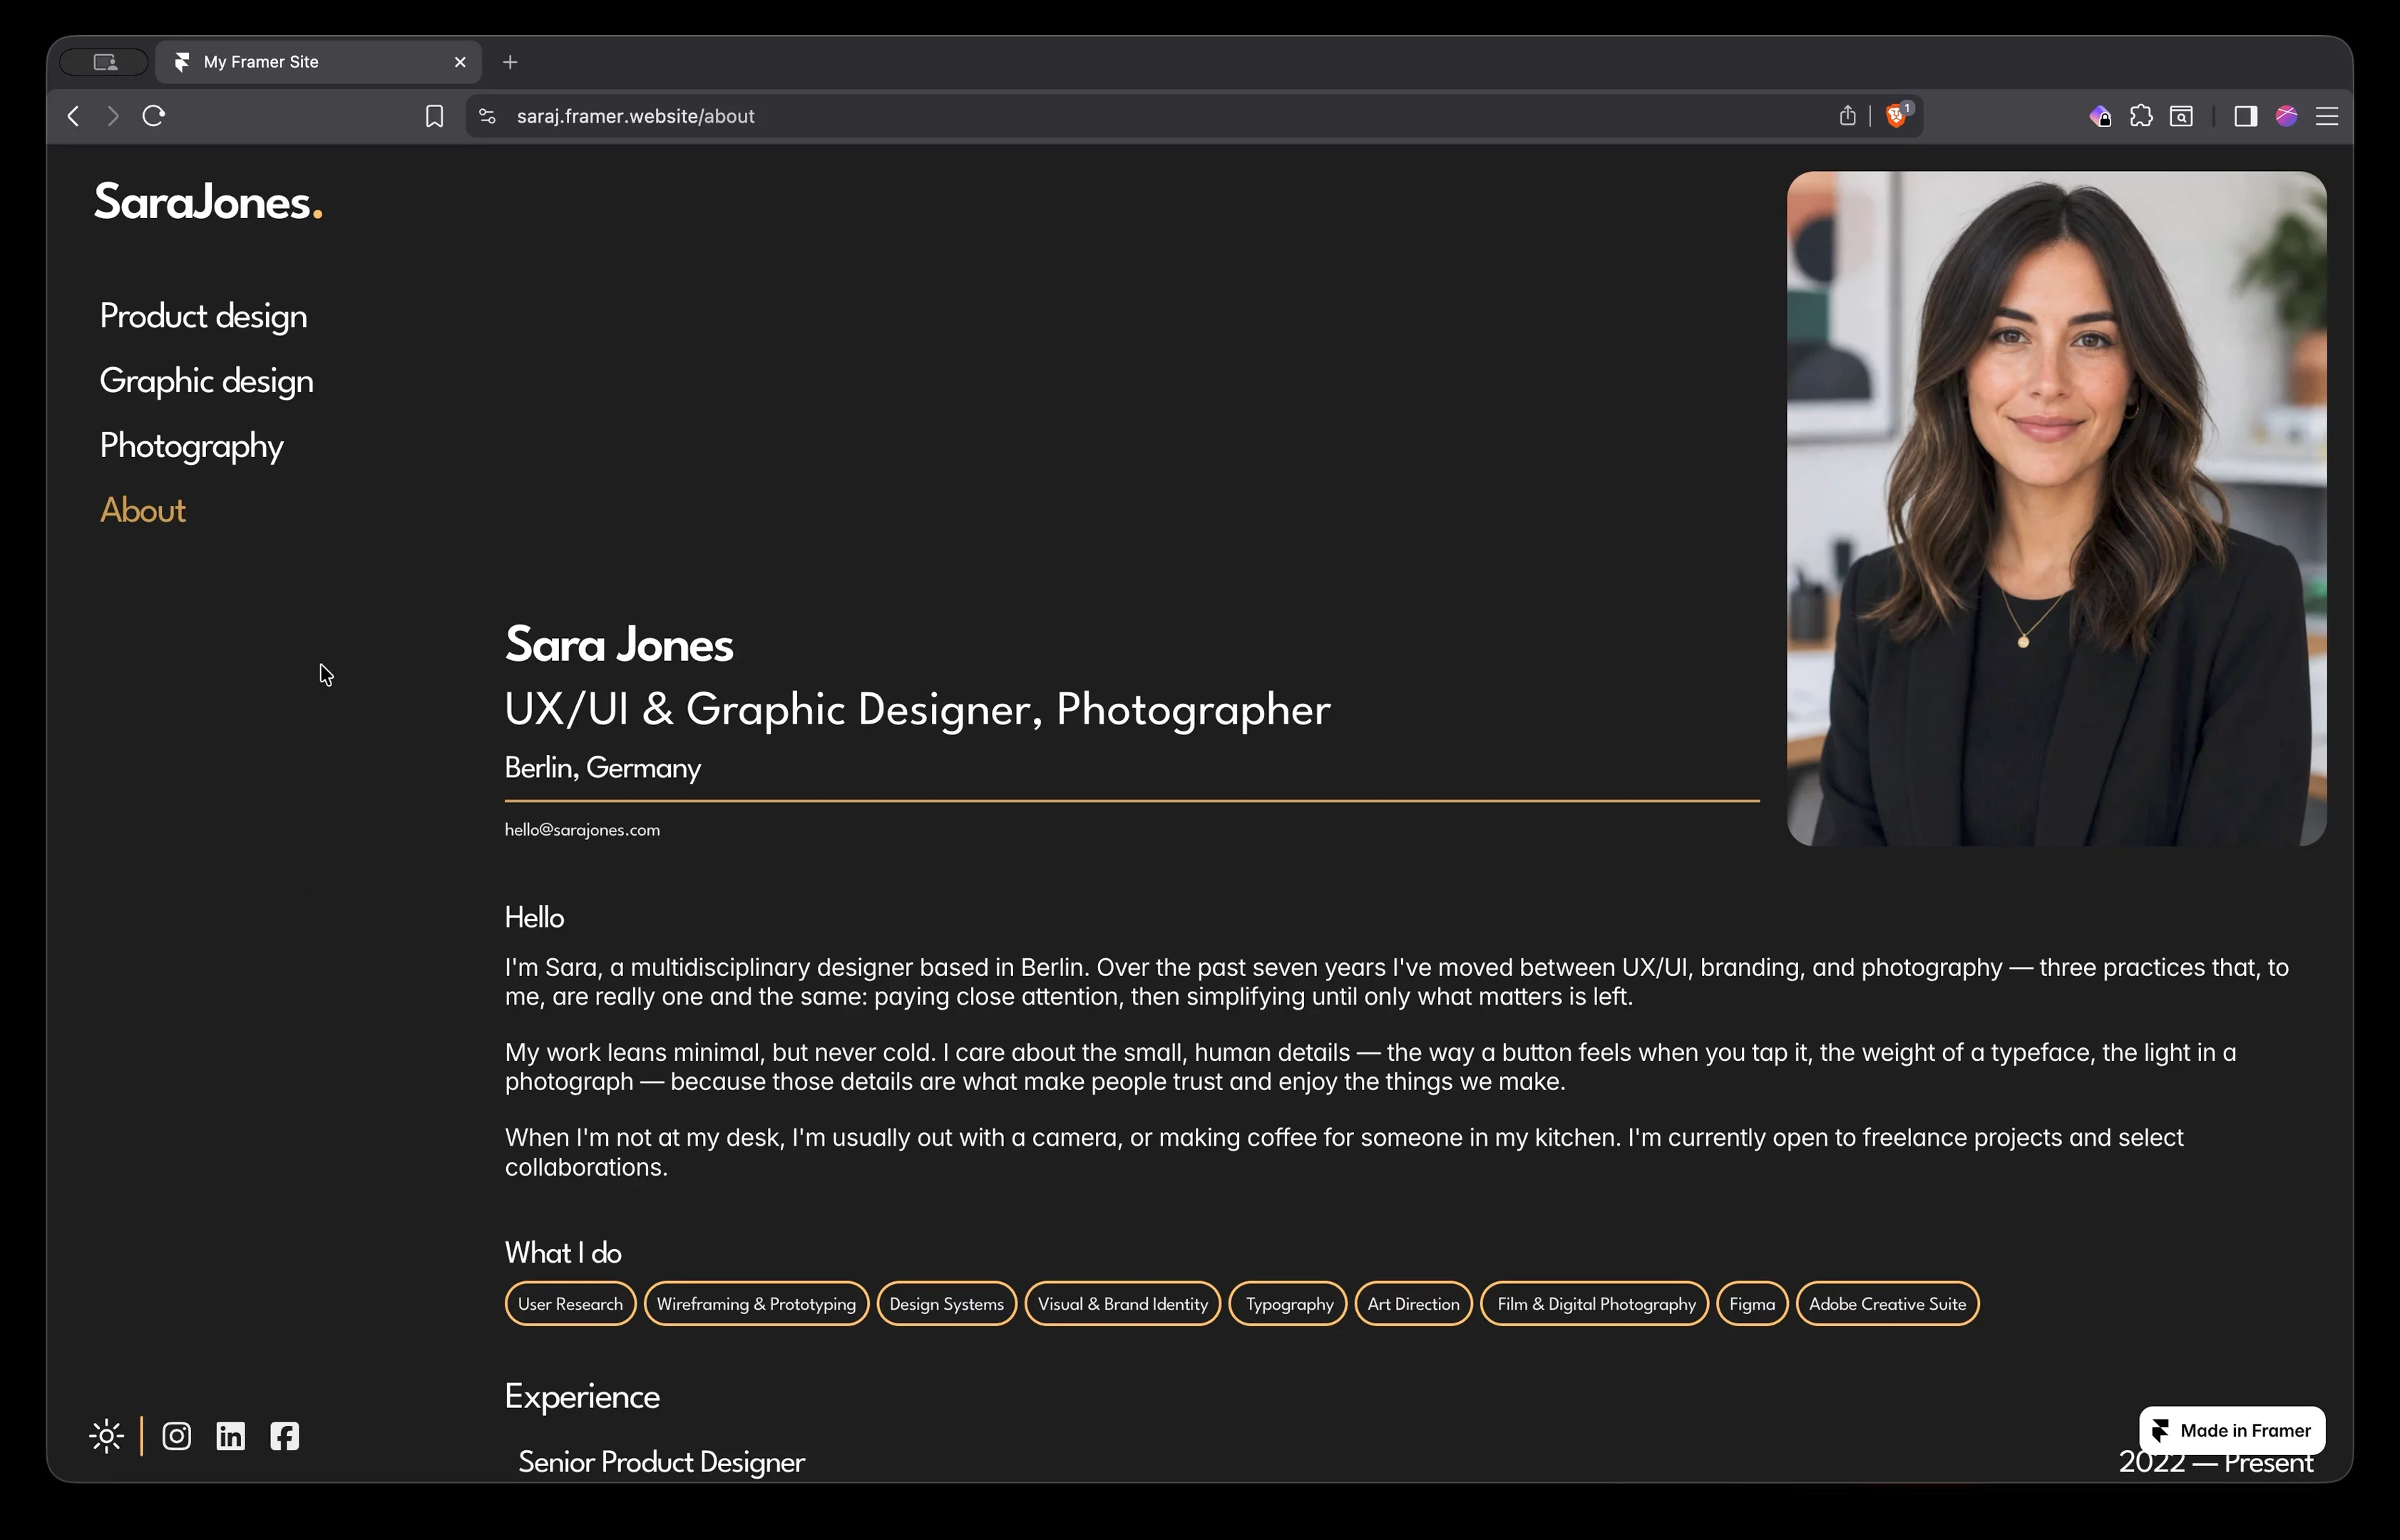Viewport: 2400px width, 1540px height.
Task: Open the About page link
Action: coord(143,510)
